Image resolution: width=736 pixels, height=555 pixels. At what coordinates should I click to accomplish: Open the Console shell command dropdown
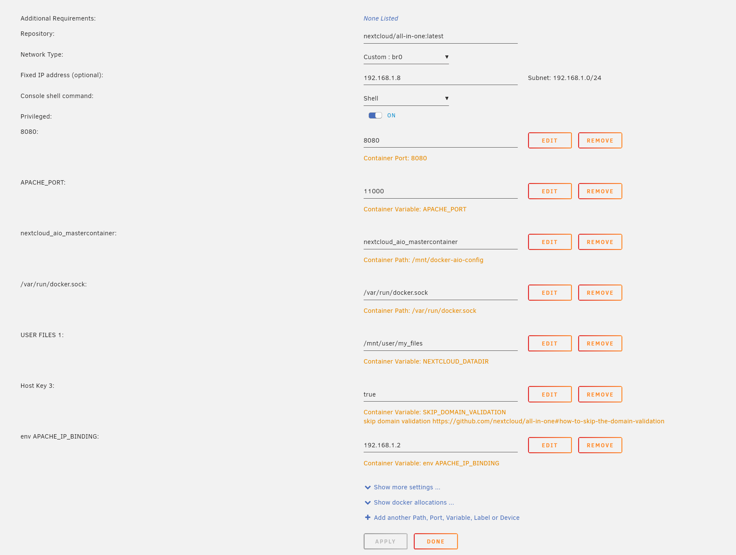406,98
